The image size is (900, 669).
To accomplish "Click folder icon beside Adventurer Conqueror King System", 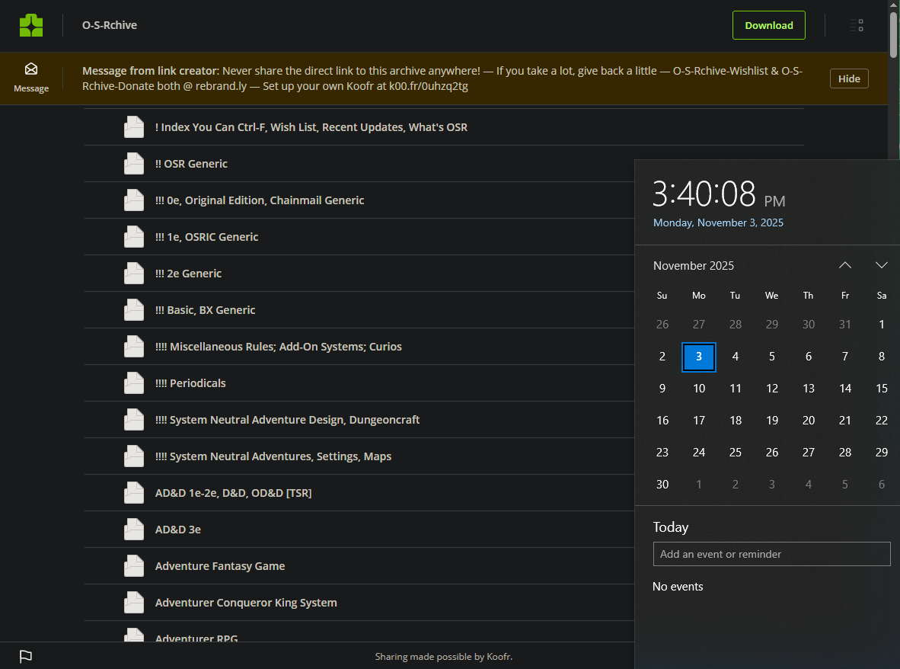I will (x=134, y=603).
